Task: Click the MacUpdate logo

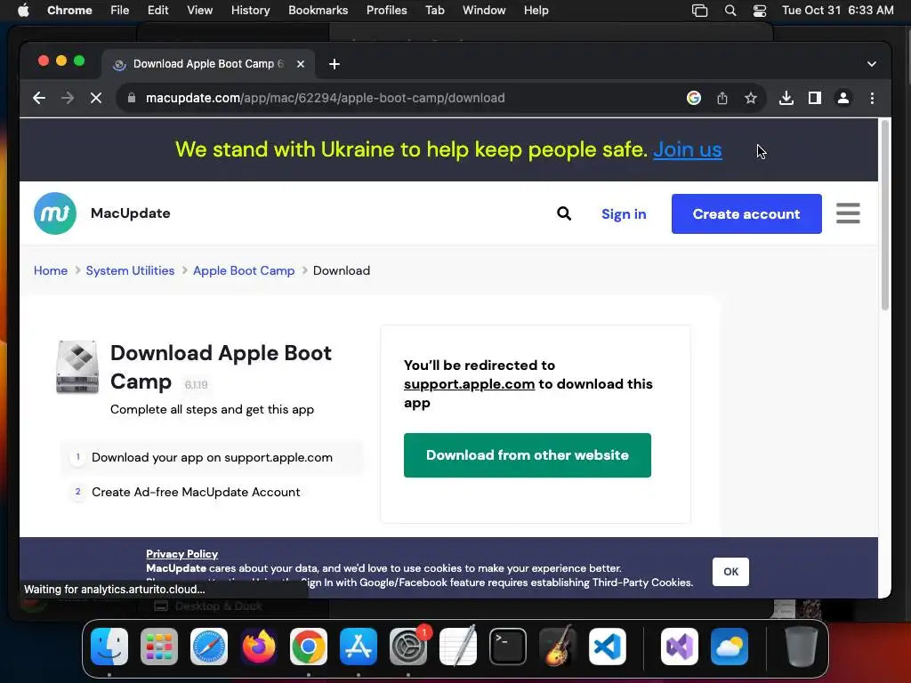Action: (x=55, y=213)
